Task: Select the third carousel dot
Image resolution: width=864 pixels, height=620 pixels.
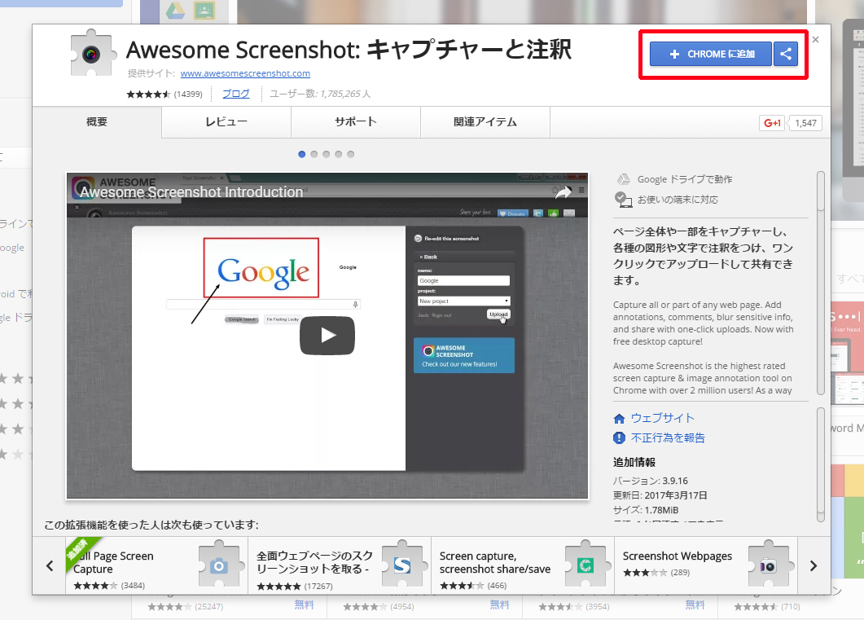Action: tap(327, 154)
